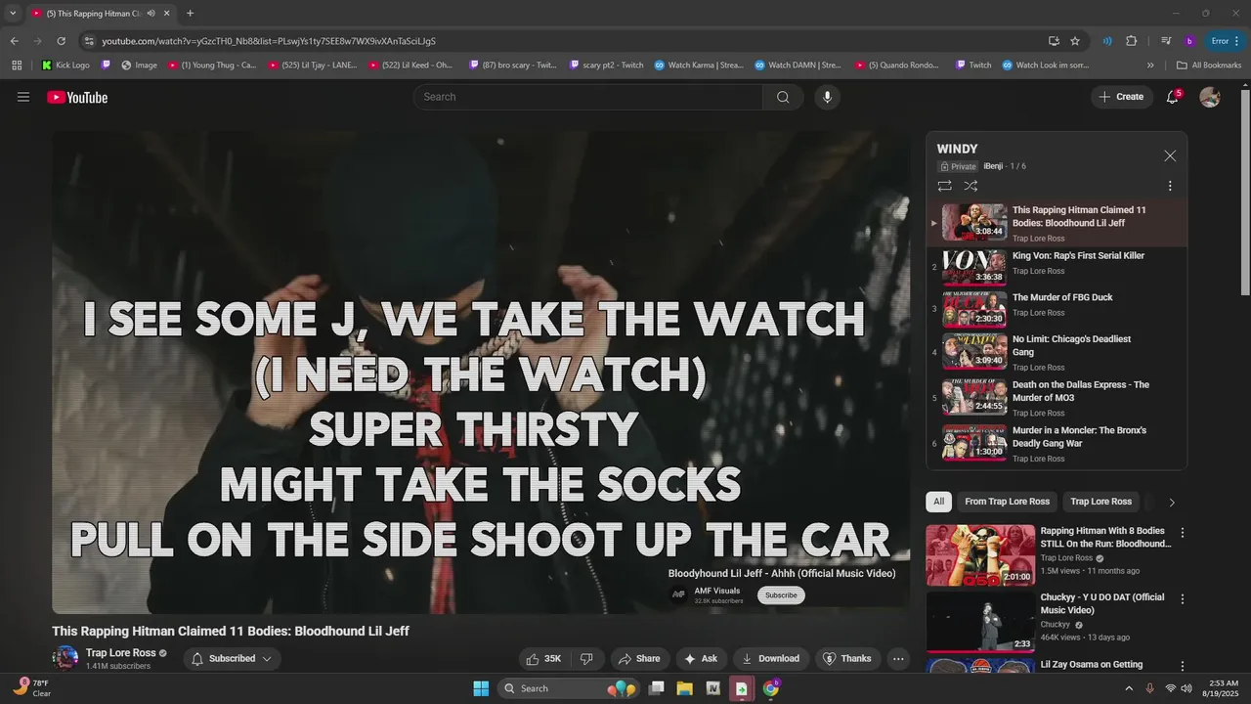Open more actions ellipsis below video
Viewport: 1251px width, 704px height.
pyautogui.click(x=898, y=659)
